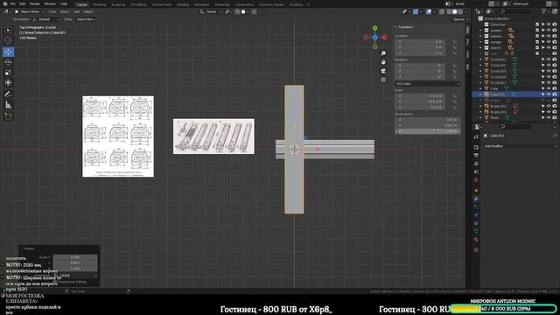Image resolution: width=560 pixels, height=315 pixels.
Task: Lock Location X with lock icon
Action: tap(455, 42)
